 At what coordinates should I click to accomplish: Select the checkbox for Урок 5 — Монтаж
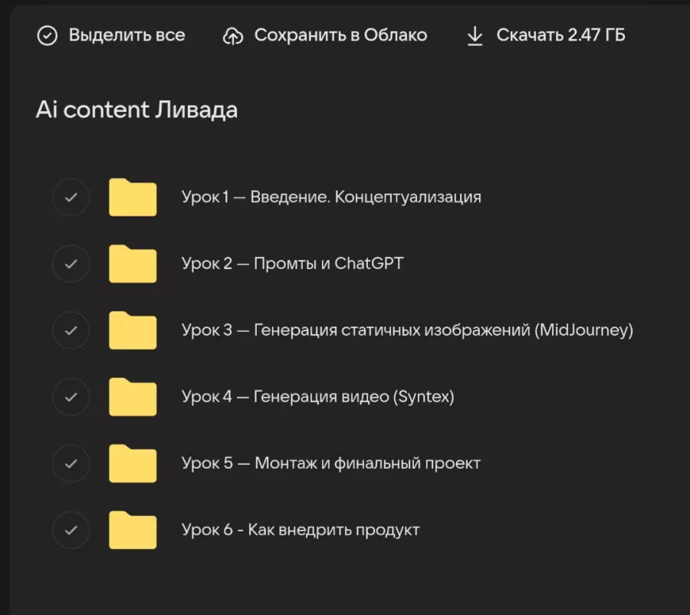(x=71, y=463)
